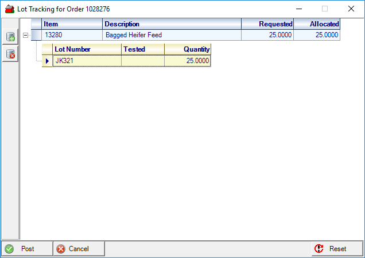The height and width of the screenshot is (258, 365).
Task: Collapse the item 13280 row
Action: [x=25, y=35]
